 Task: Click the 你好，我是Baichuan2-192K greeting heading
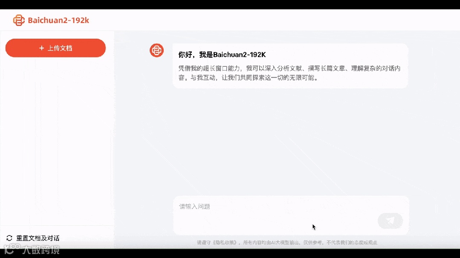coord(222,55)
